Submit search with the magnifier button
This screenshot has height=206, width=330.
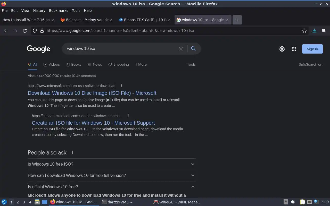(193, 49)
